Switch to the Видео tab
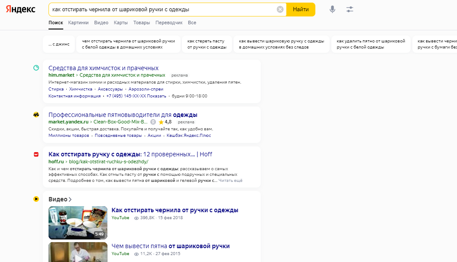The height and width of the screenshot is (262, 457). click(x=101, y=23)
